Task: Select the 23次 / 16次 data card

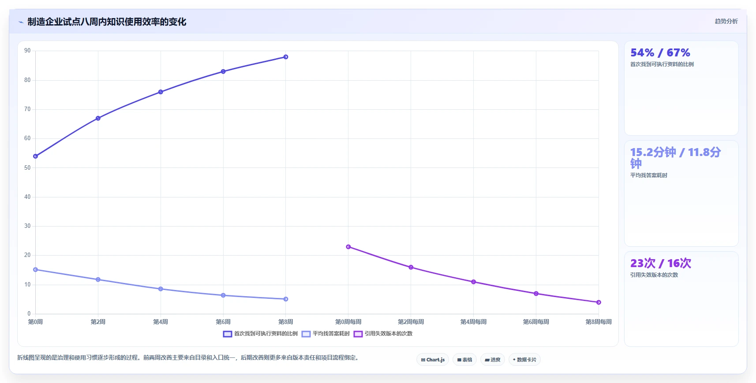Action: click(681, 299)
